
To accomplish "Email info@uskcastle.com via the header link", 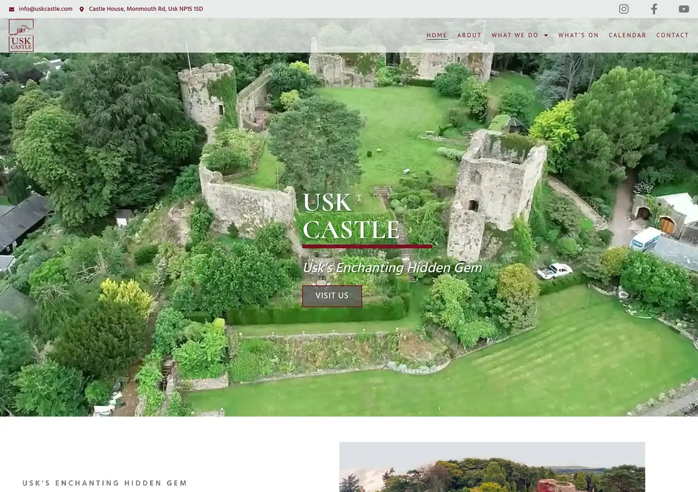I will (x=45, y=8).
